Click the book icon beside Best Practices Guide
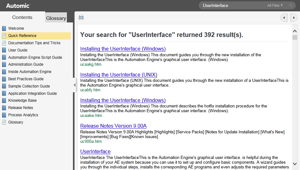The height and width of the screenshot is (170, 300). 4,79
